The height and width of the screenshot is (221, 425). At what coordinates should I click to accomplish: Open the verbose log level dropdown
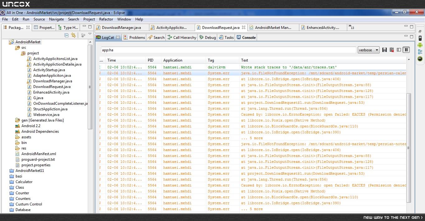tap(368, 50)
